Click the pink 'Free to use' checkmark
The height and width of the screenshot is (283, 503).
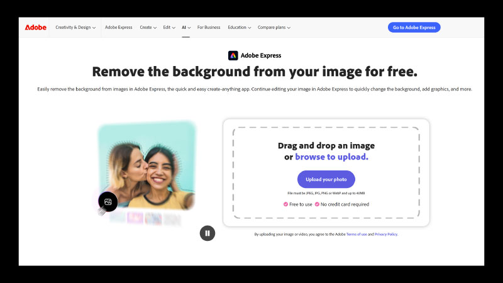285,204
